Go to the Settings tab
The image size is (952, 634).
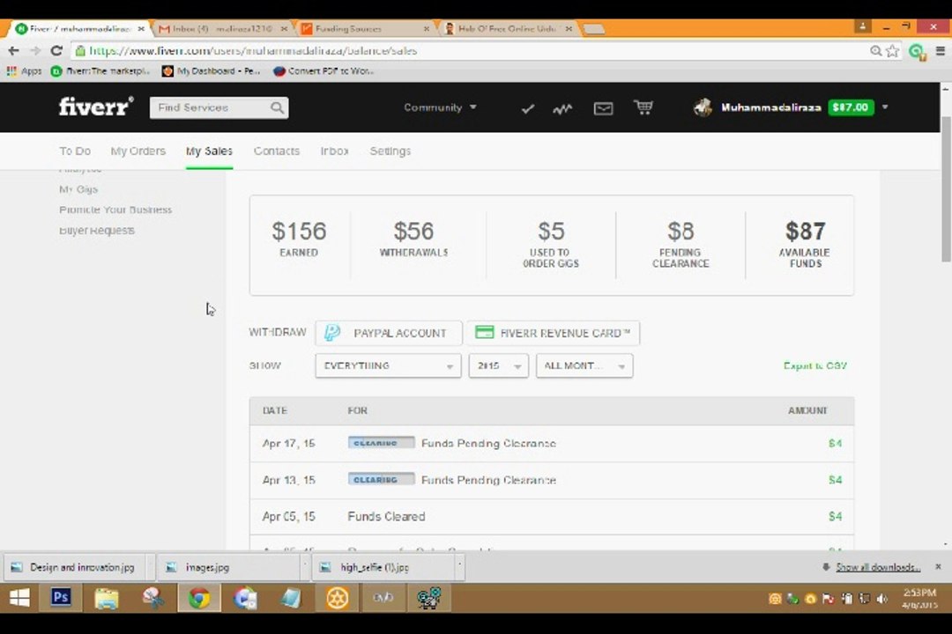pyautogui.click(x=390, y=151)
